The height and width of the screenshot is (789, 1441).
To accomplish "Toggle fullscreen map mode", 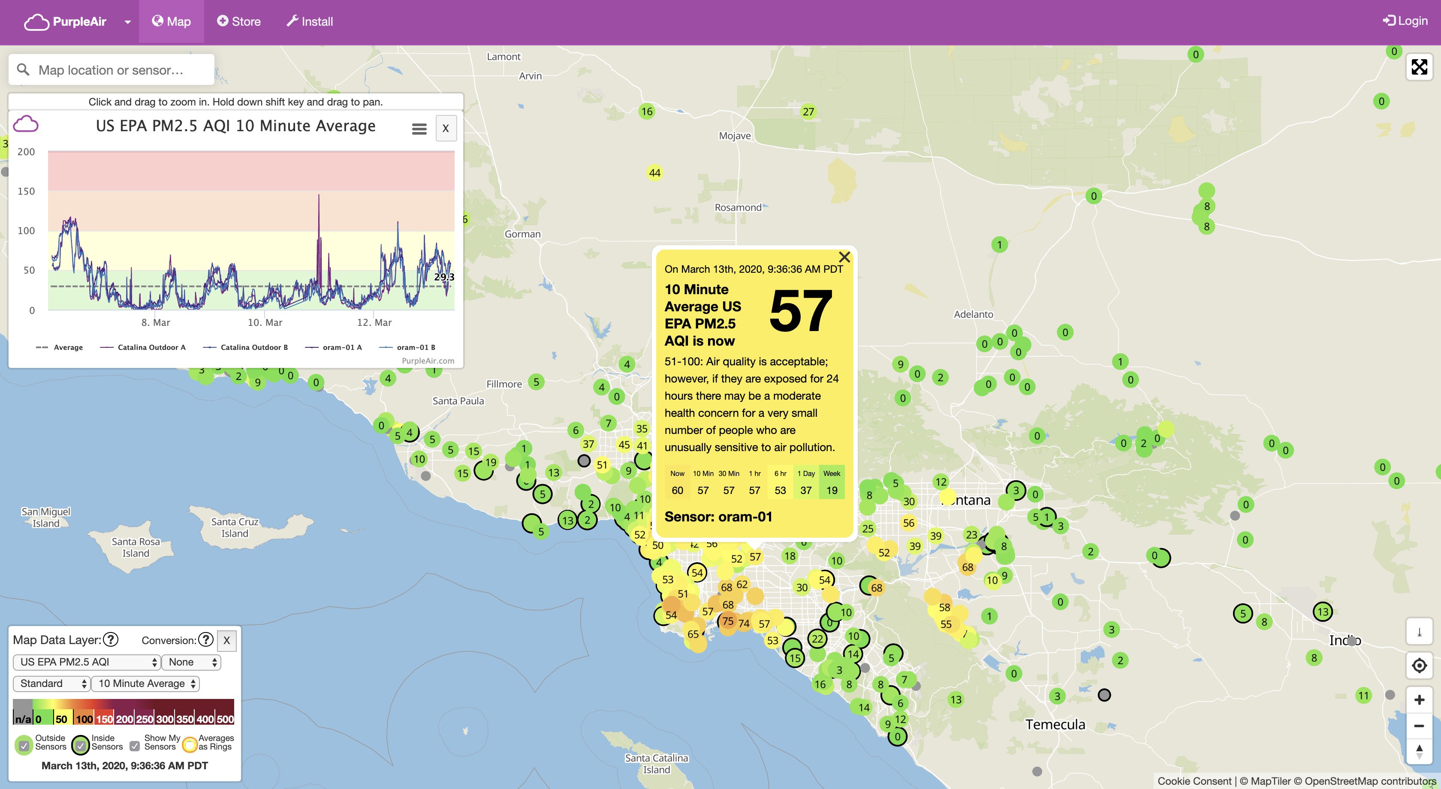I will click(x=1419, y=67).
